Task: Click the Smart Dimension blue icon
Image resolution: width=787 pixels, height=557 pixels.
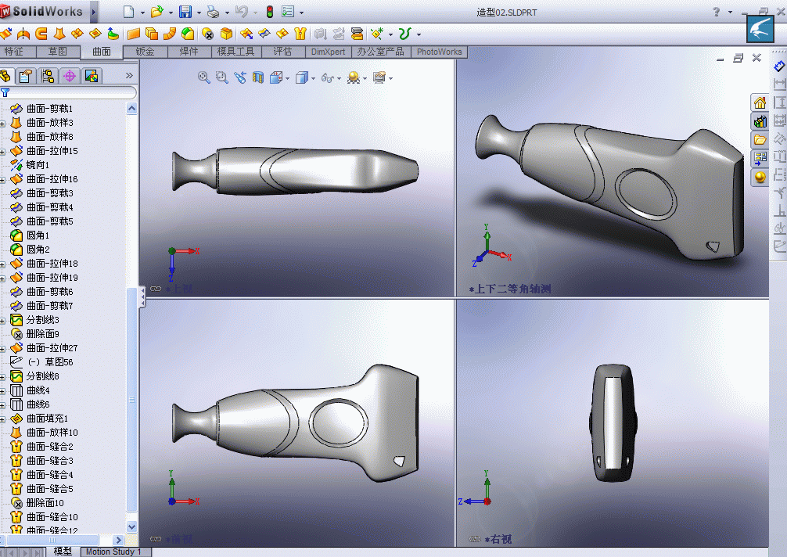Action: click(x=779, y=66)
